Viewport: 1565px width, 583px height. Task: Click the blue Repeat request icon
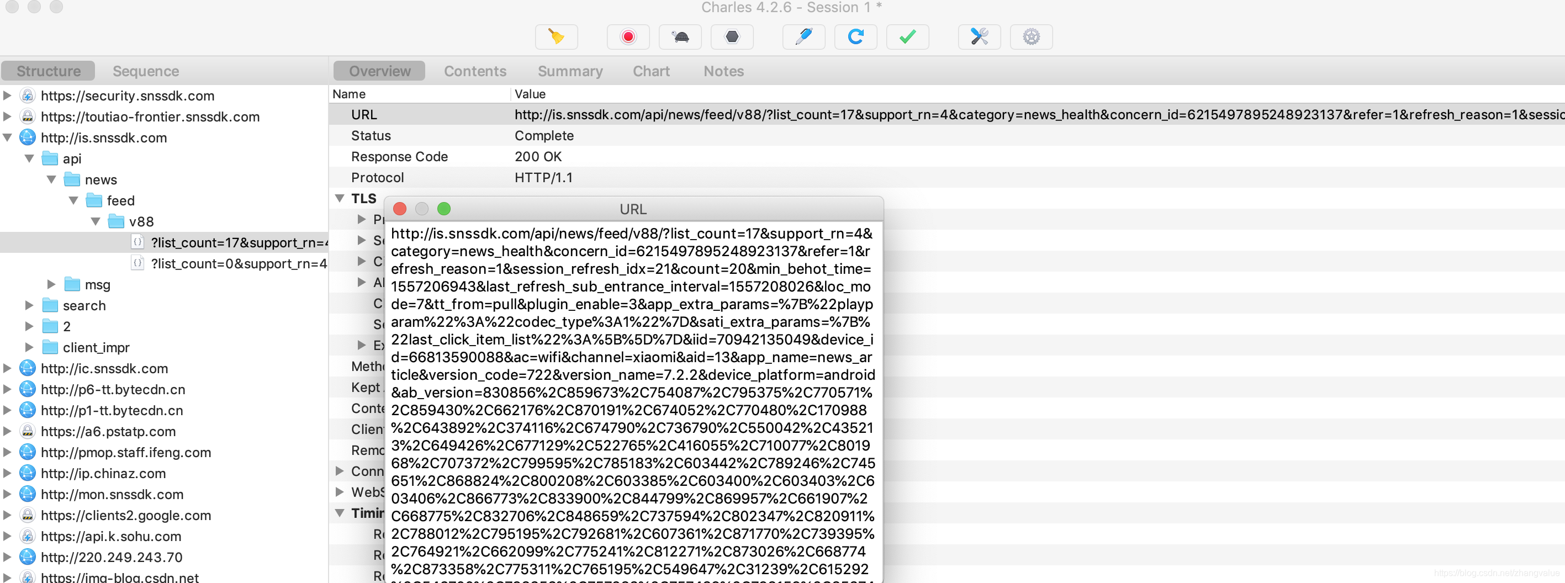point(855,37)
